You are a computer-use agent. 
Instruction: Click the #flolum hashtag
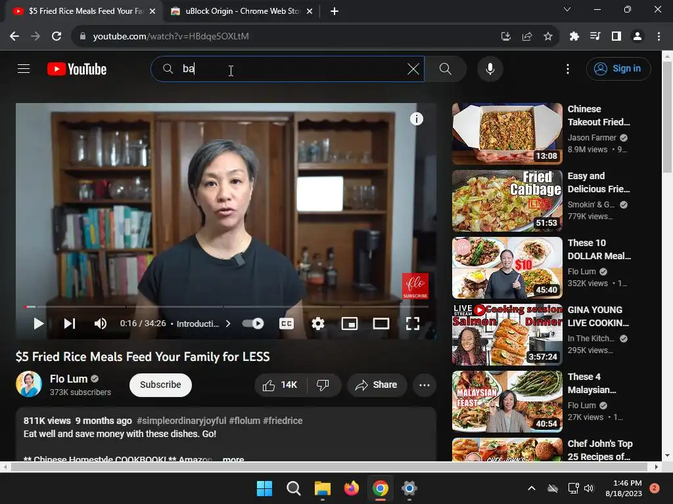pyautogui.click(x=244, y=421)
